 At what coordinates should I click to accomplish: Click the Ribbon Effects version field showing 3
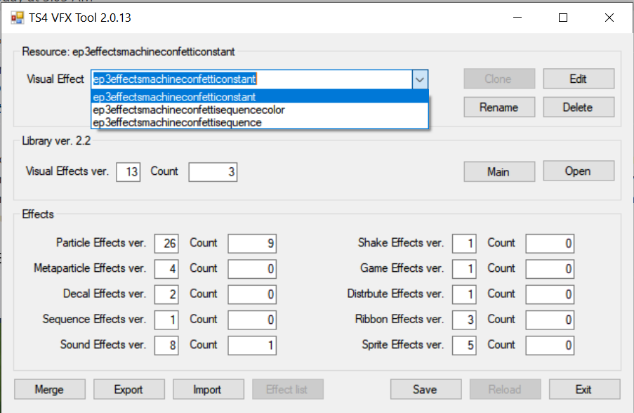[464, 320]
